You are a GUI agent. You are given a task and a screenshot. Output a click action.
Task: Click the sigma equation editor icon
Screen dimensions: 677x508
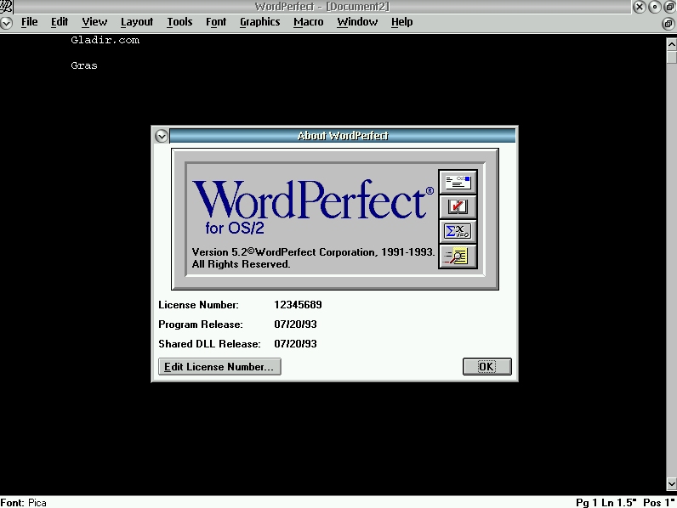(x=458, y=231)
